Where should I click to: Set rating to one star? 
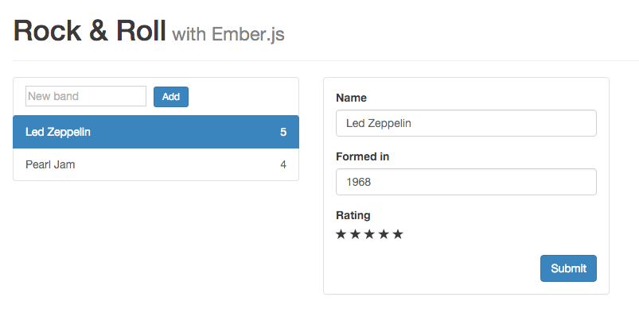click(341, 234)
